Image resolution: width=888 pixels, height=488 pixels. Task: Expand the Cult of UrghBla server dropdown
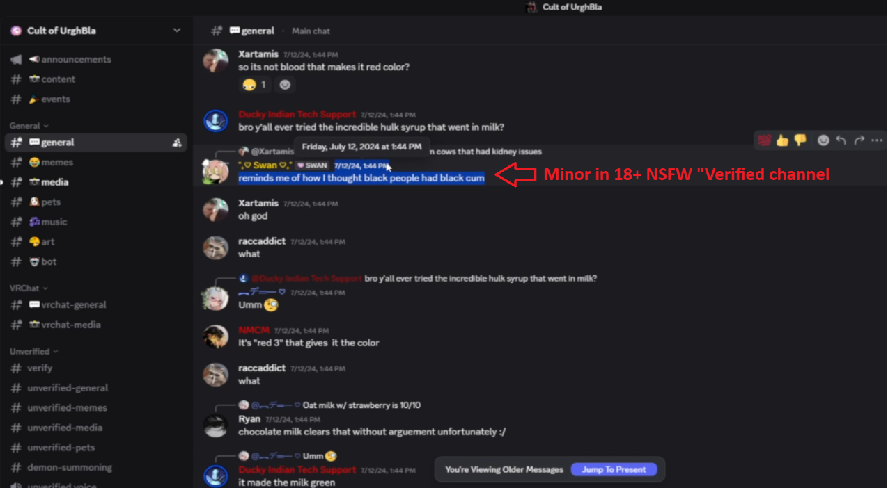point(177,31)
